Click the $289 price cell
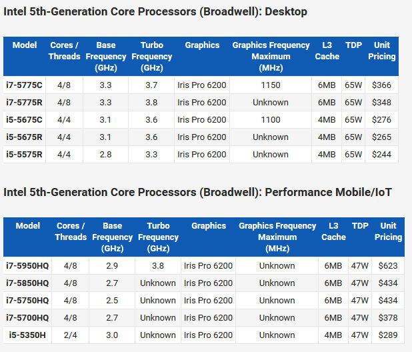The width and height of the screenshot is (412, 352). pyautogui.click(x=387, y=335)
